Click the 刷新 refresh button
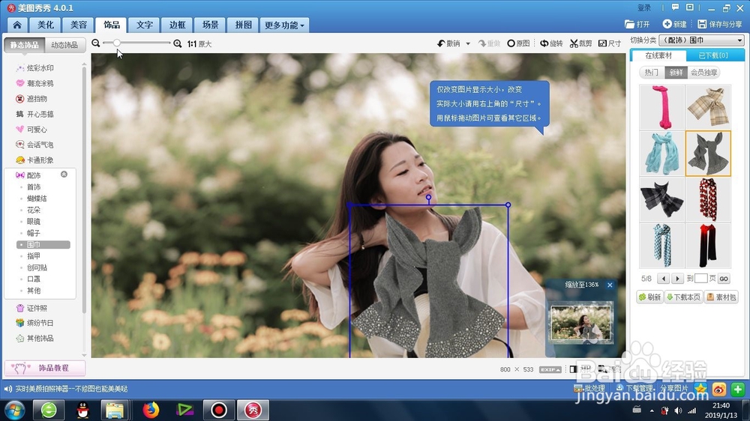Viewport: 750px width, 421px height. [649, 297]
